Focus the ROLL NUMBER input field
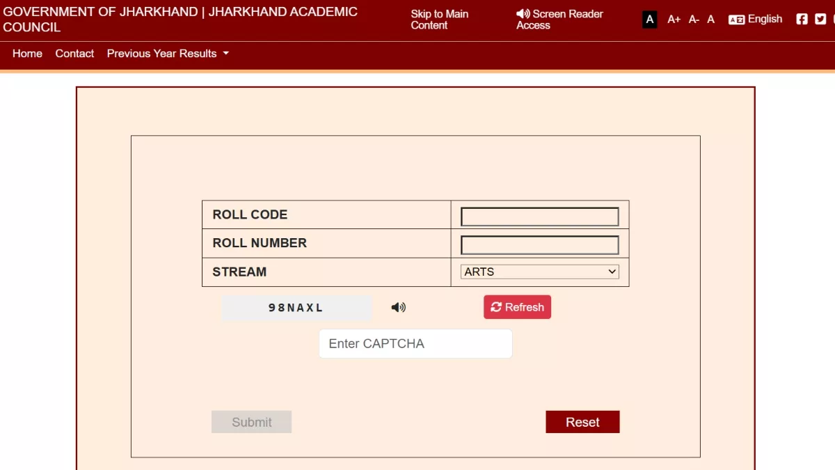This screenshot has width=835, height=470. (x=540, y=245)
